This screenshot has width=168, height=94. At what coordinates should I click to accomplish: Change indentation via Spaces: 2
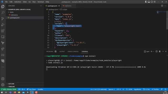[x=112, y=89]
